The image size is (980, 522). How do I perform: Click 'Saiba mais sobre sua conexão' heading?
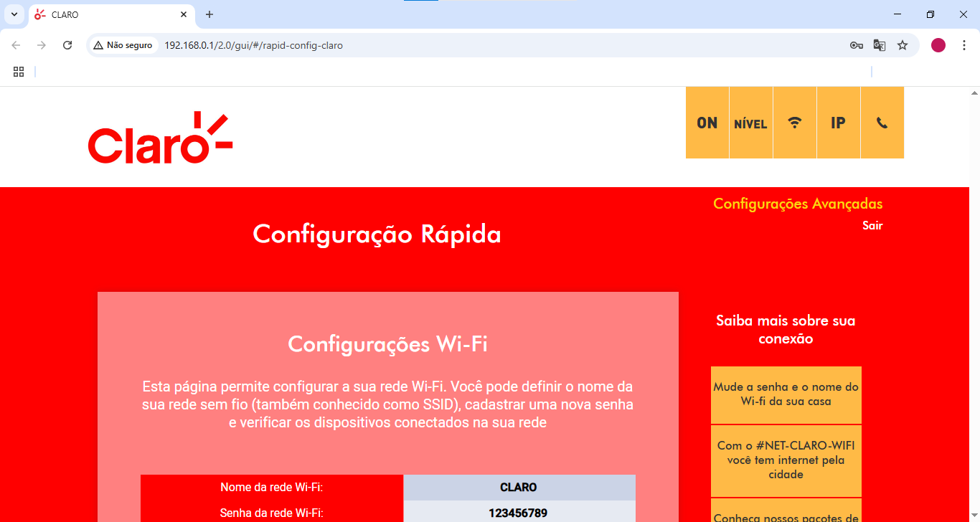(786, 330)
